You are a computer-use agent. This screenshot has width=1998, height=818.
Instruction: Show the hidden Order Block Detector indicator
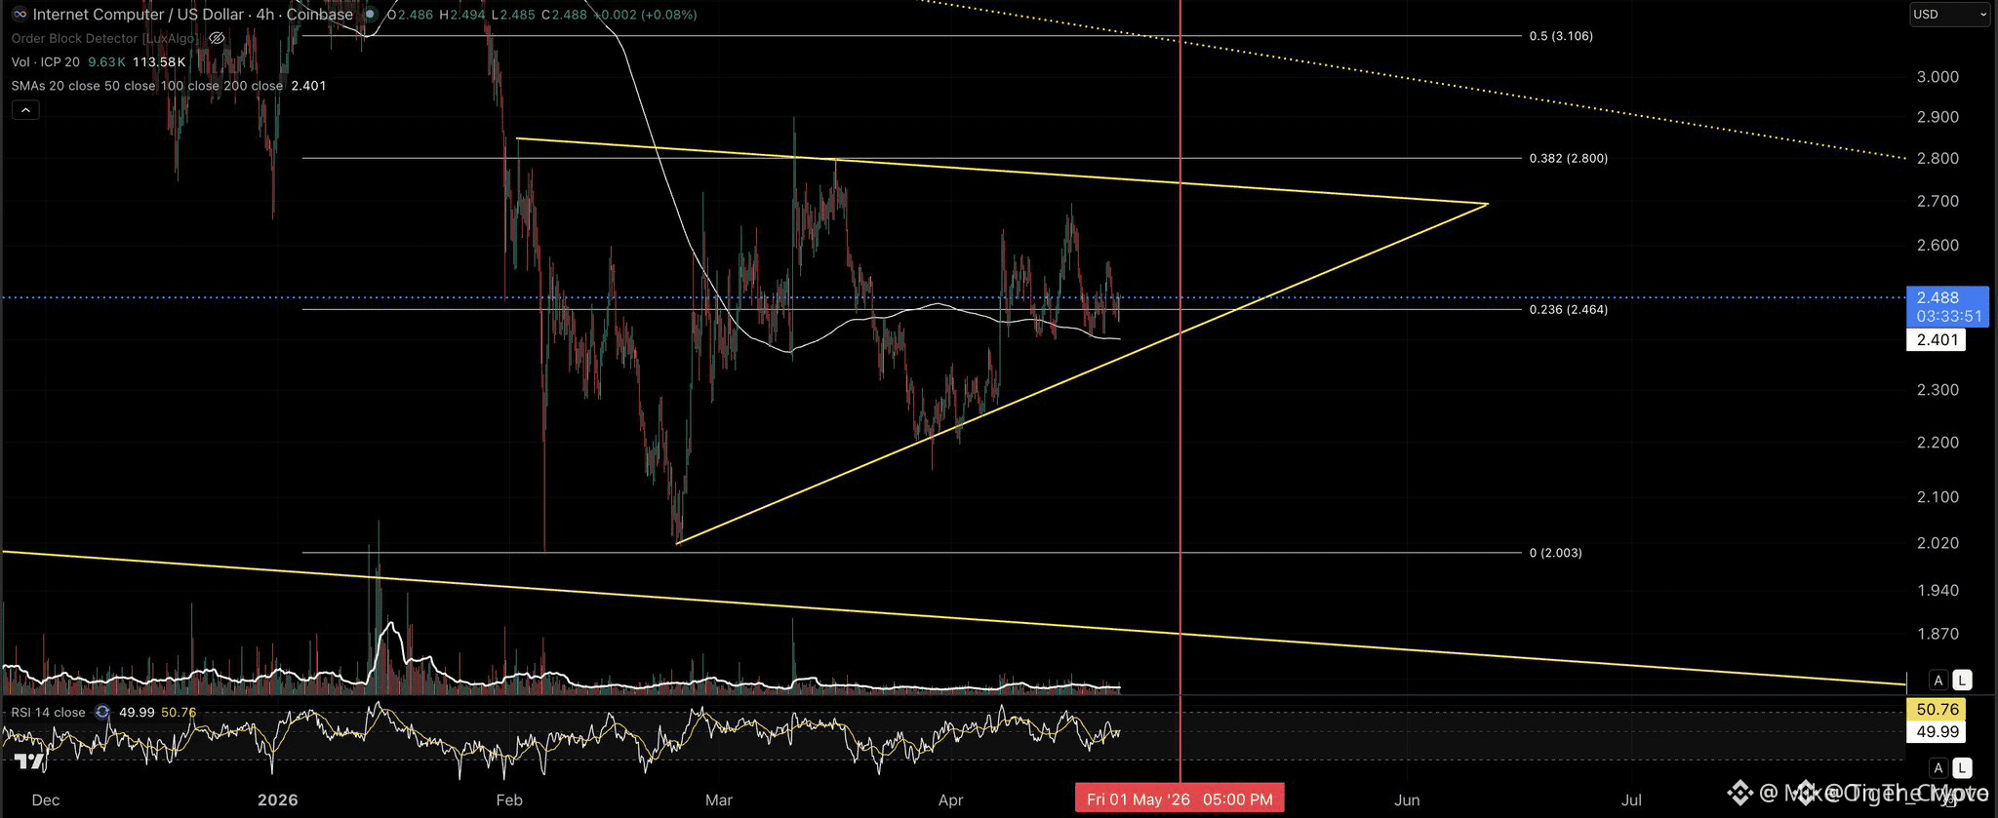[x=218, y=38]
